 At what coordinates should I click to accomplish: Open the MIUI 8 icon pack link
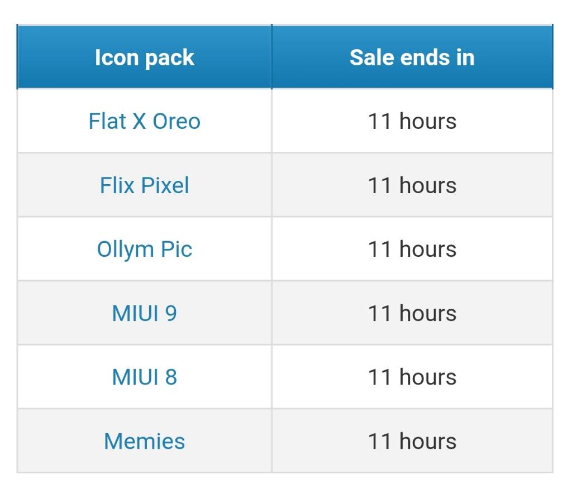[x=145, y=377]
